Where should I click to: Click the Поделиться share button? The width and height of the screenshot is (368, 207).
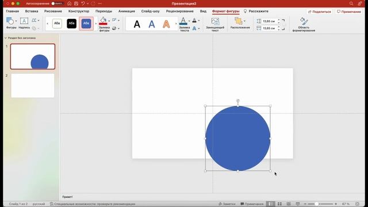click(x=319, y=11)
